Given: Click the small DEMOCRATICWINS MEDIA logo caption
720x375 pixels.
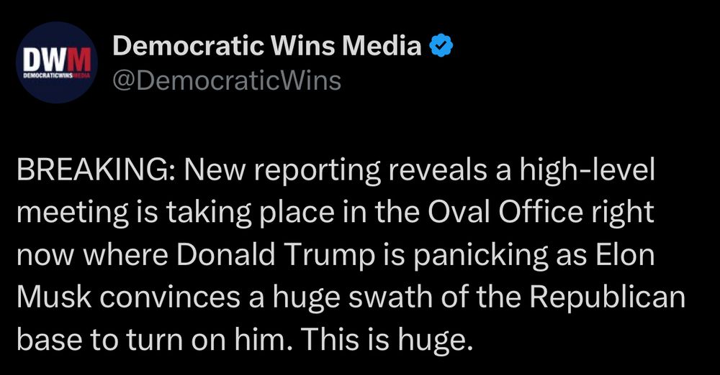Looking at the screenshot, I should pyautogui.click(x=57, y=74).
